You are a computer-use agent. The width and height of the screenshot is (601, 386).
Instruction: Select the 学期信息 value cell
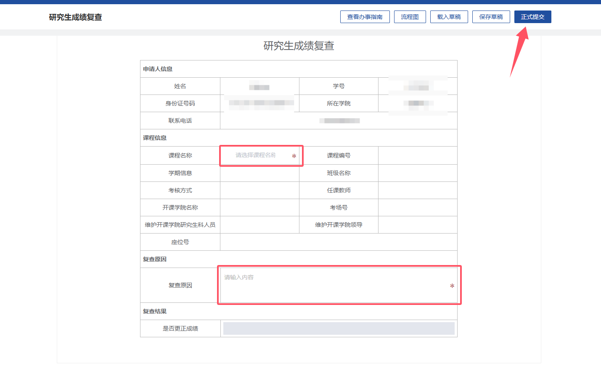point(259,173)
